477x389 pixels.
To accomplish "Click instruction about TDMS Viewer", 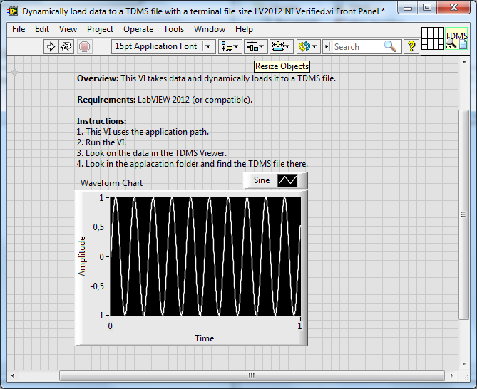I will (151, 153).
